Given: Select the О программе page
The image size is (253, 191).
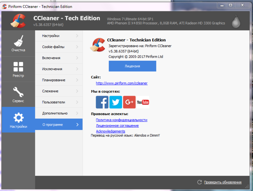Looking at the screenshot, I should click(x=59, y=124).
